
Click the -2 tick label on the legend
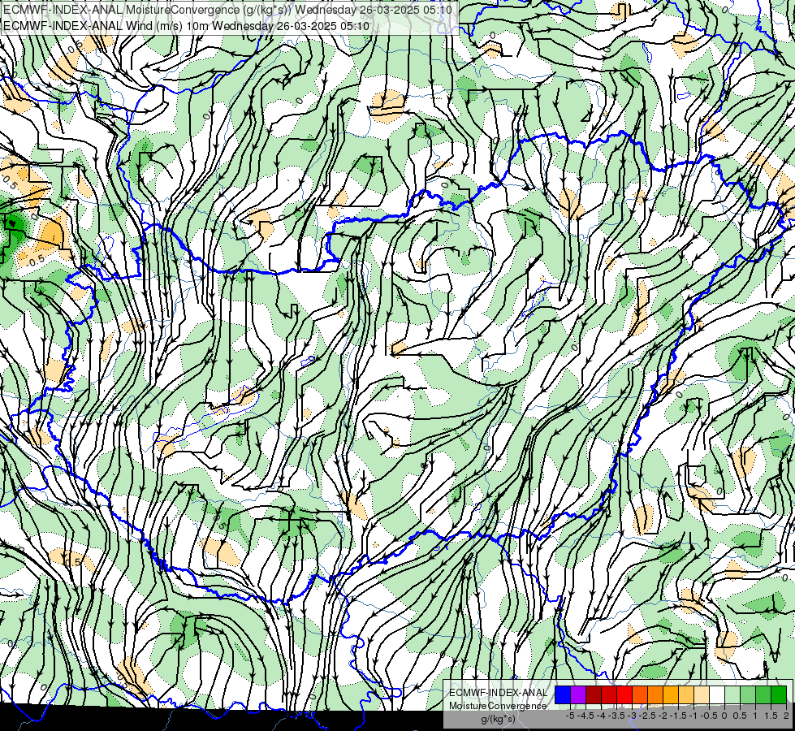click(x=662, y=716)
